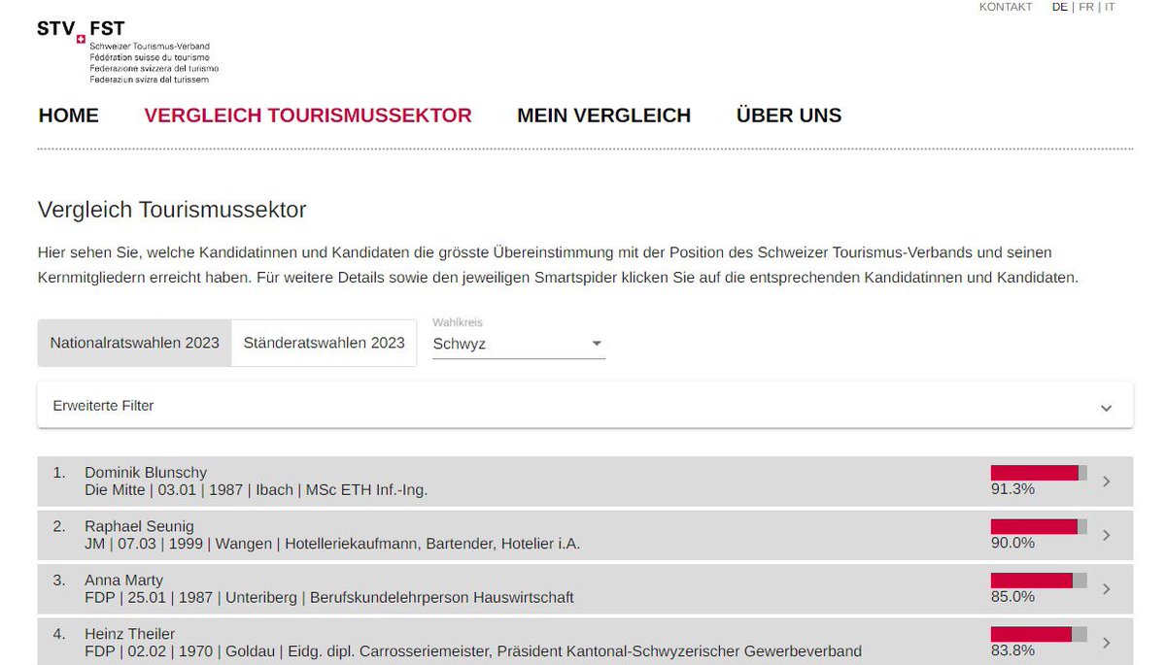Switch language to DE
The height and width of the screenshot is (665, 1166).
(1060, 7)
